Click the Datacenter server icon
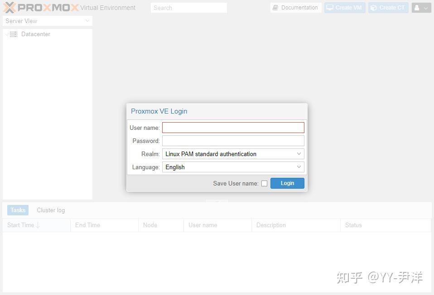Screen dimensions: 434x295 click(14, 34)
